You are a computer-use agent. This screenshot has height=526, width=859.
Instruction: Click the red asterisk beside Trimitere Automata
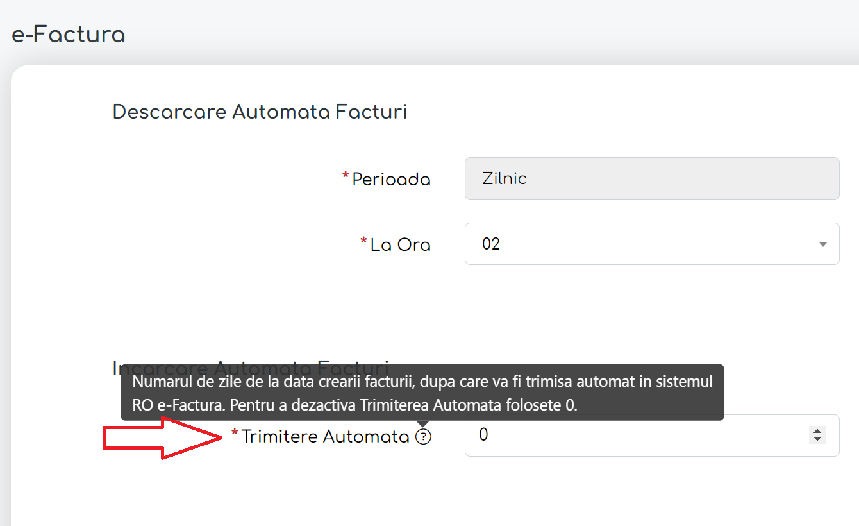[x=235, y=434]
